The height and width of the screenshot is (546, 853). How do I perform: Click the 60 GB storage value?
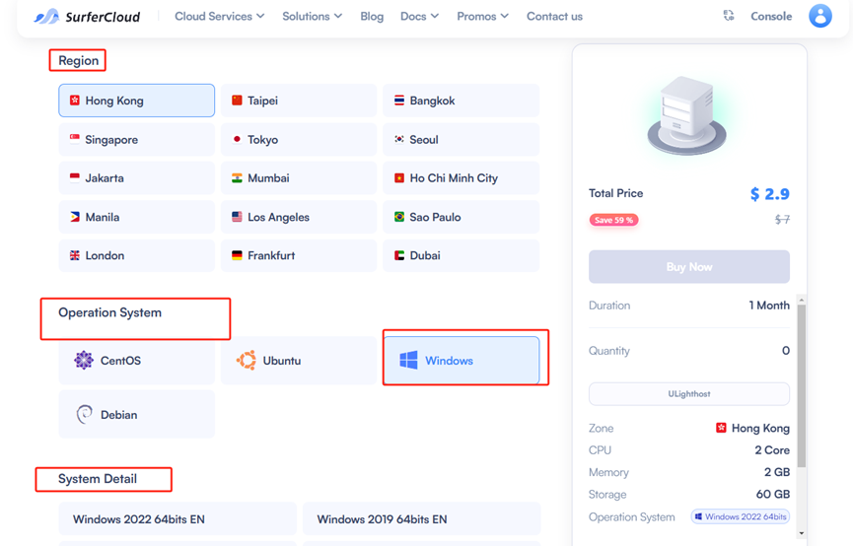(x=772, y=495)
